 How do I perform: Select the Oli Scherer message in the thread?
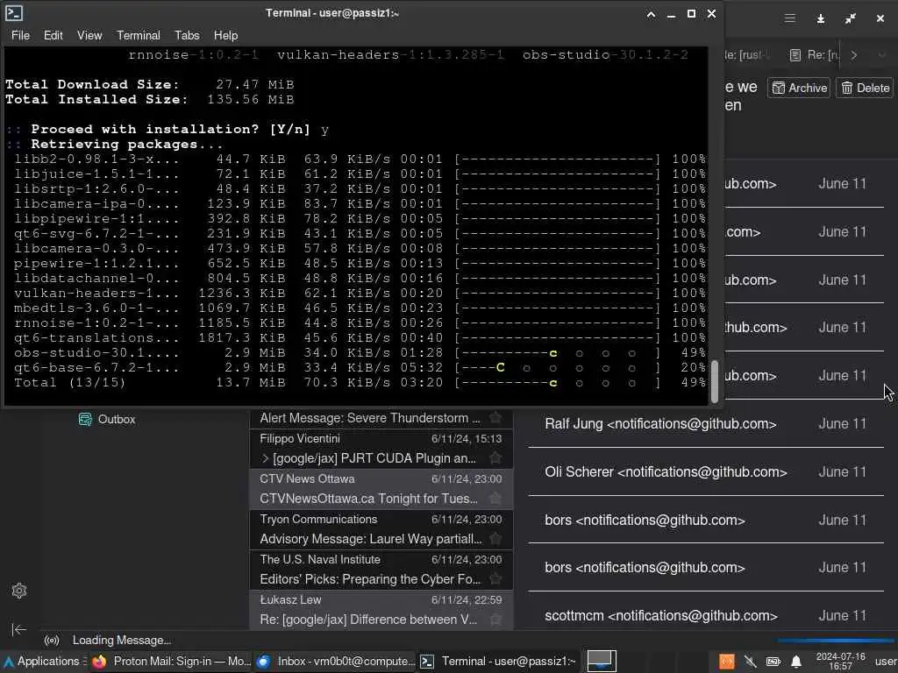click(x=706, y=472)
